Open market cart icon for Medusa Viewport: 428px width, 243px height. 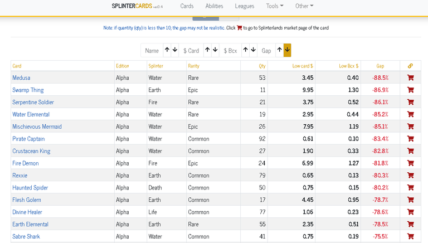410,78
